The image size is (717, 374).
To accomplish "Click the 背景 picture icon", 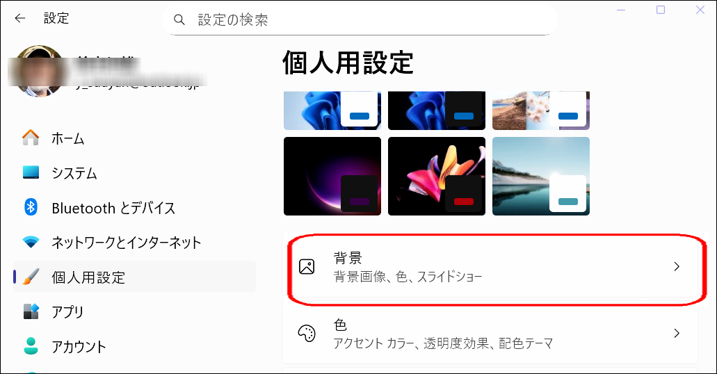I will [x=307, y=266].
